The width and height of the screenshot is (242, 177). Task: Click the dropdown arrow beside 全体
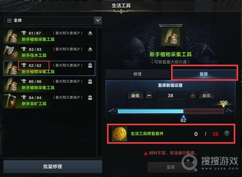98,21
